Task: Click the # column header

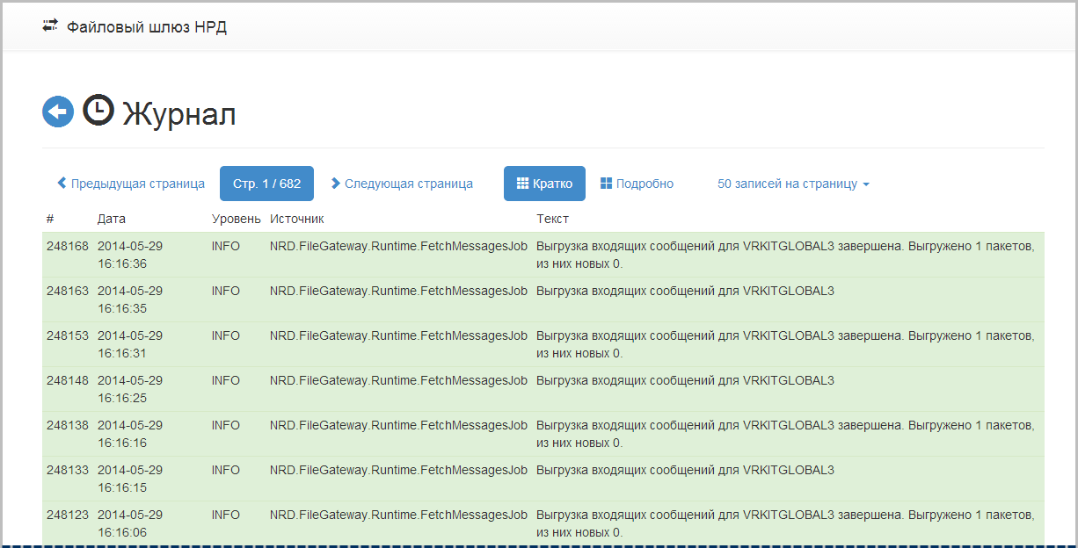Action: tap(50, 219)
